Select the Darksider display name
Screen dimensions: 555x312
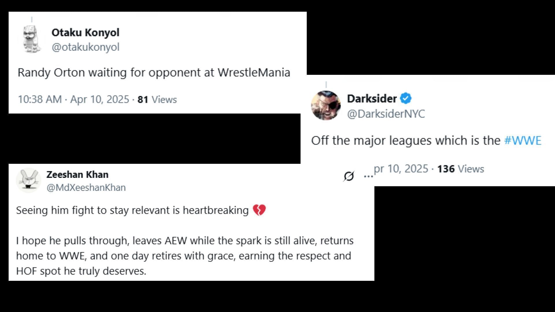372,99
